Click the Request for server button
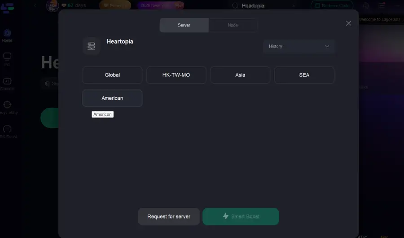The image size is (404, 238). [x=169, y=216]
